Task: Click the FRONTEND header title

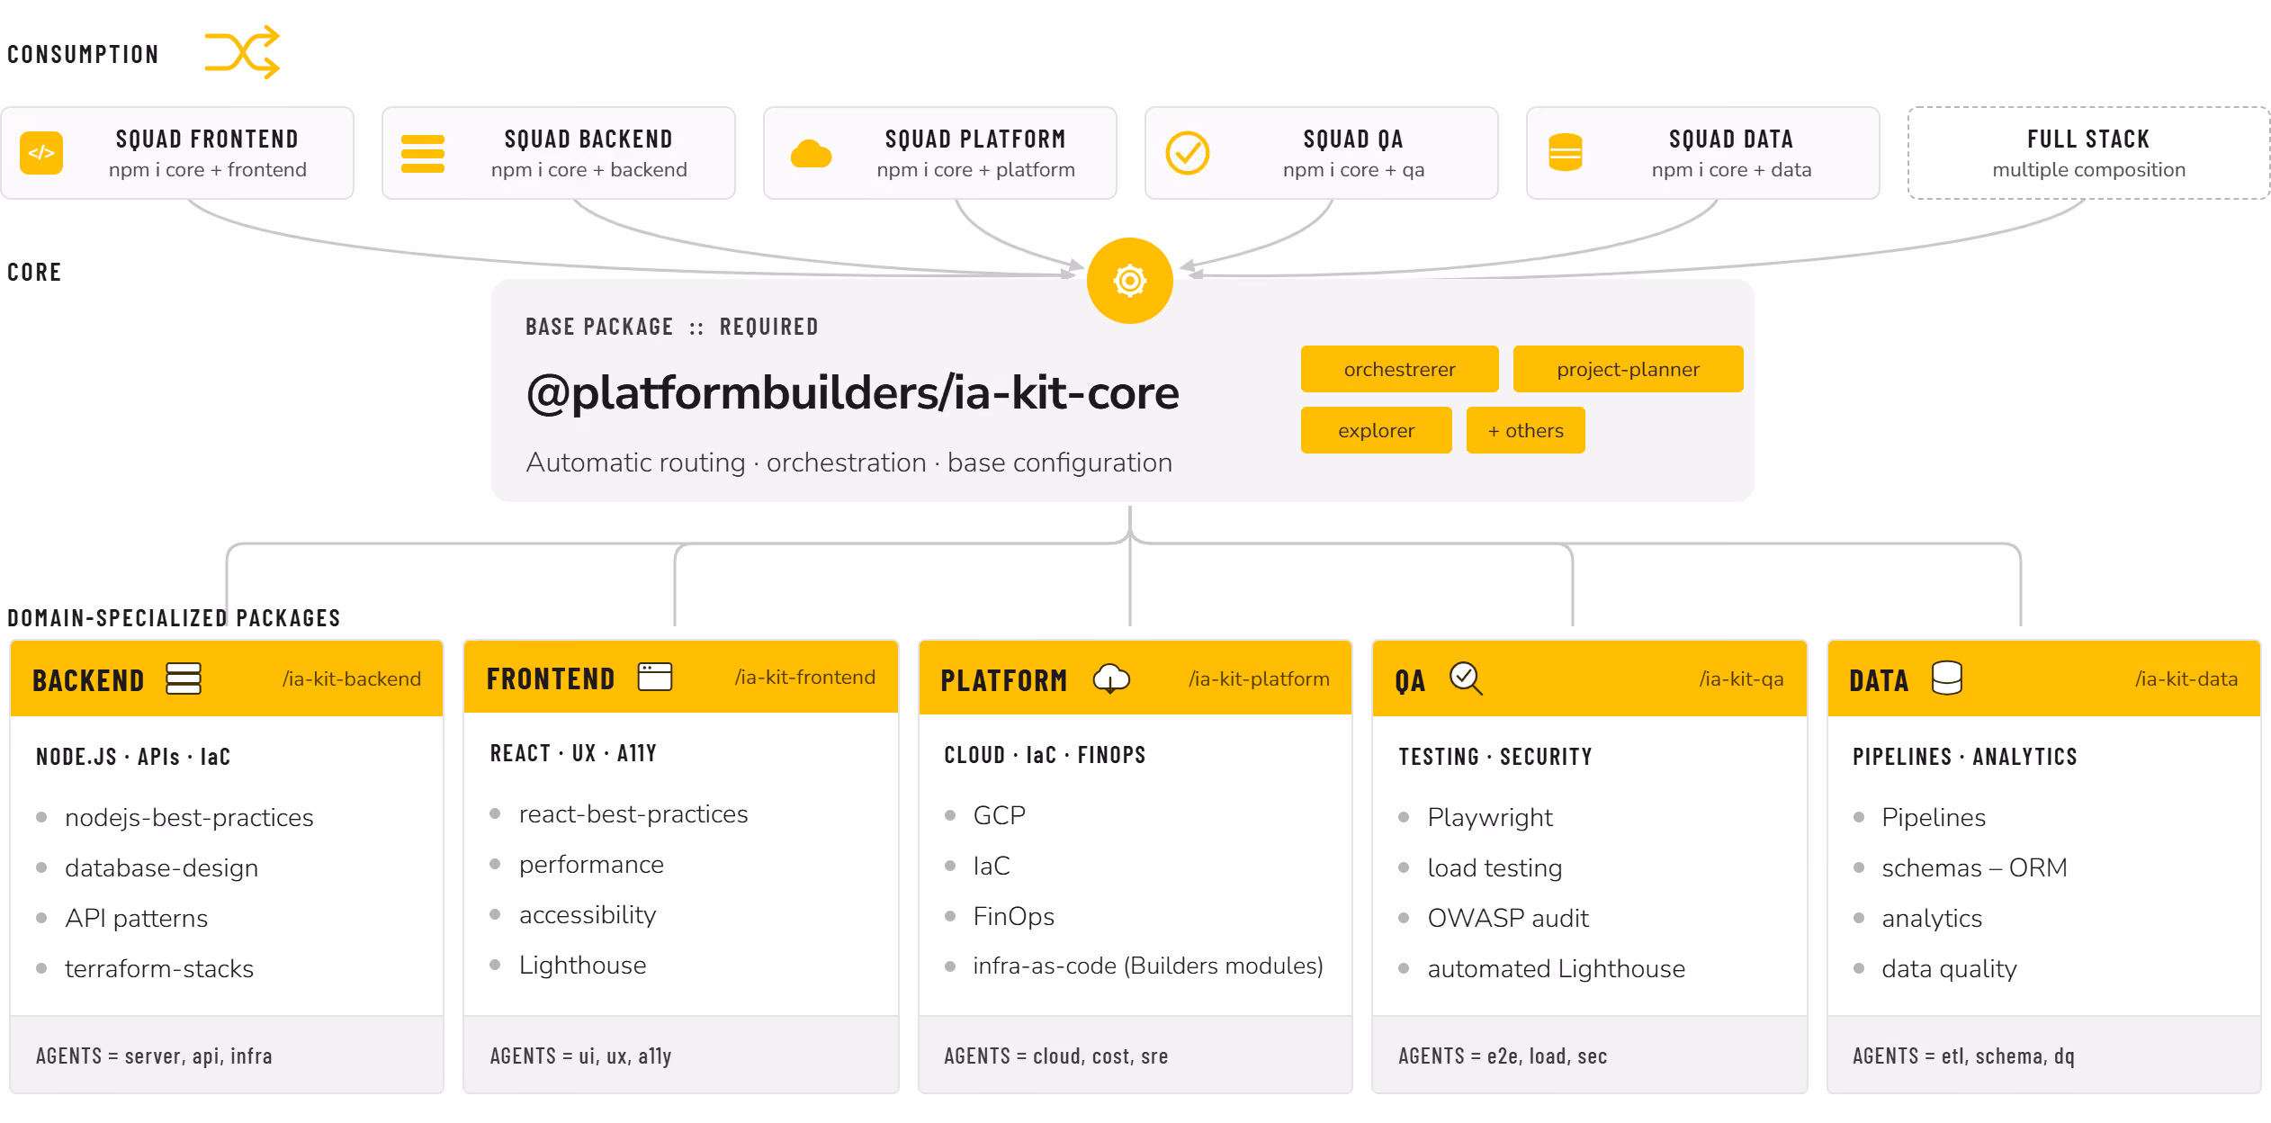Action: 551,678
